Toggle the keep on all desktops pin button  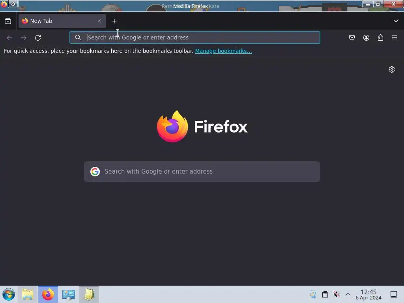coord(13,4)
